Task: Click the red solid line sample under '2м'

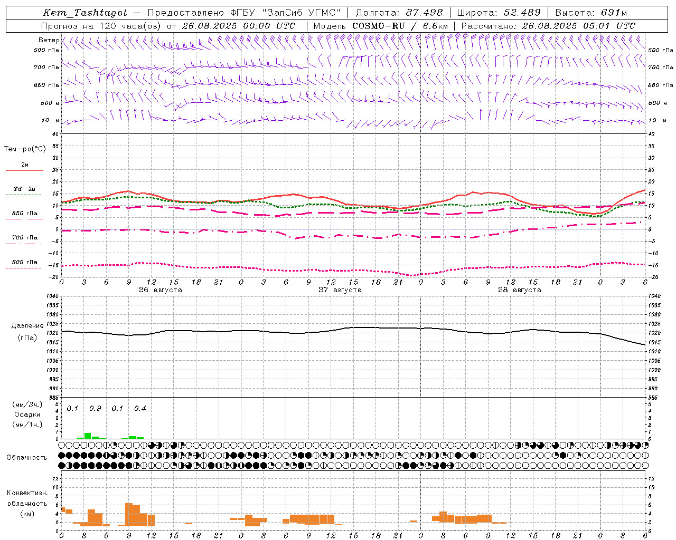Action: [24, 170]
